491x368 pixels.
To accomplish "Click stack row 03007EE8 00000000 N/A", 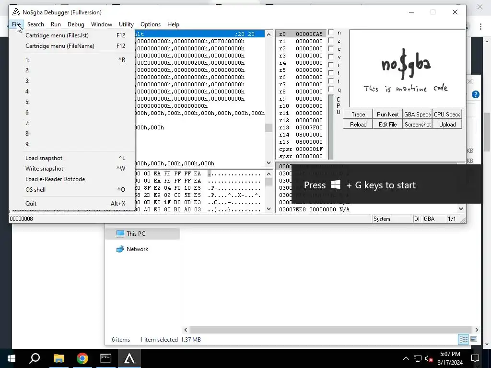I will point(314,209).
